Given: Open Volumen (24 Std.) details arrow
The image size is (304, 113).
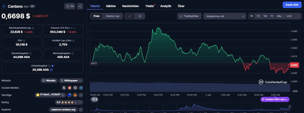Looking at the screenshot, I should (75, 28).
